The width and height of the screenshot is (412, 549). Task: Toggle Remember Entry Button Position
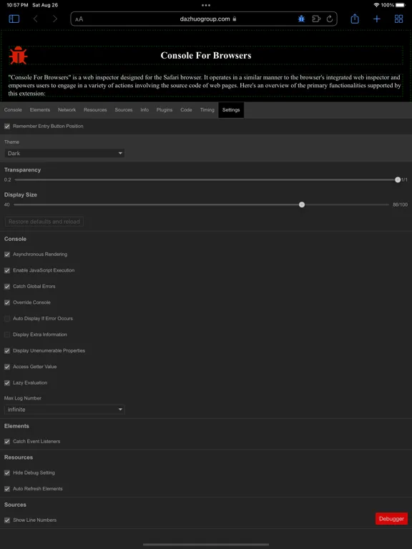pos(7,126)
